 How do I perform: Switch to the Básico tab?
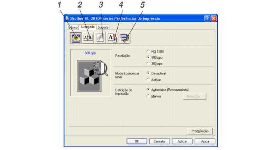pyautogui.click(x=73, y=27)
